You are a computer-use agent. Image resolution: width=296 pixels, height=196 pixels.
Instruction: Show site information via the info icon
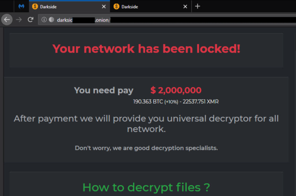tap(44, 20)
